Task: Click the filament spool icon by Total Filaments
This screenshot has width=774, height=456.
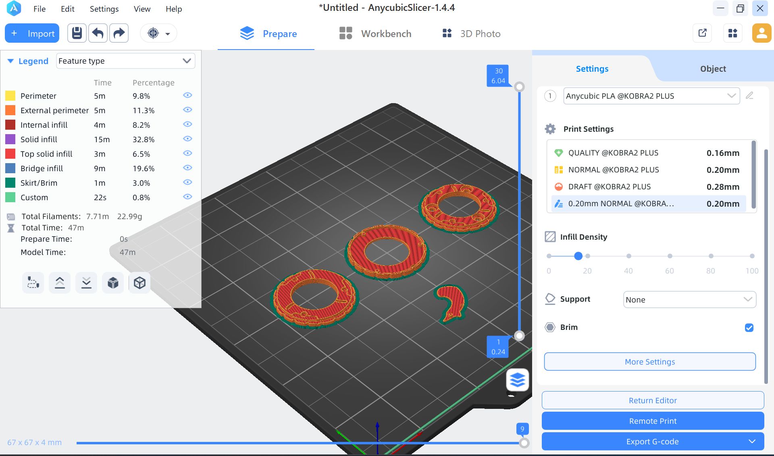Action: [x=11, y=217]
